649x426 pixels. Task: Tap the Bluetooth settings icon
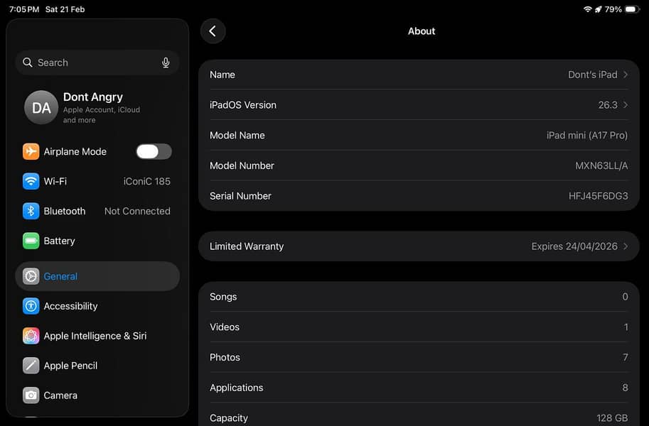tap(31, 211)
